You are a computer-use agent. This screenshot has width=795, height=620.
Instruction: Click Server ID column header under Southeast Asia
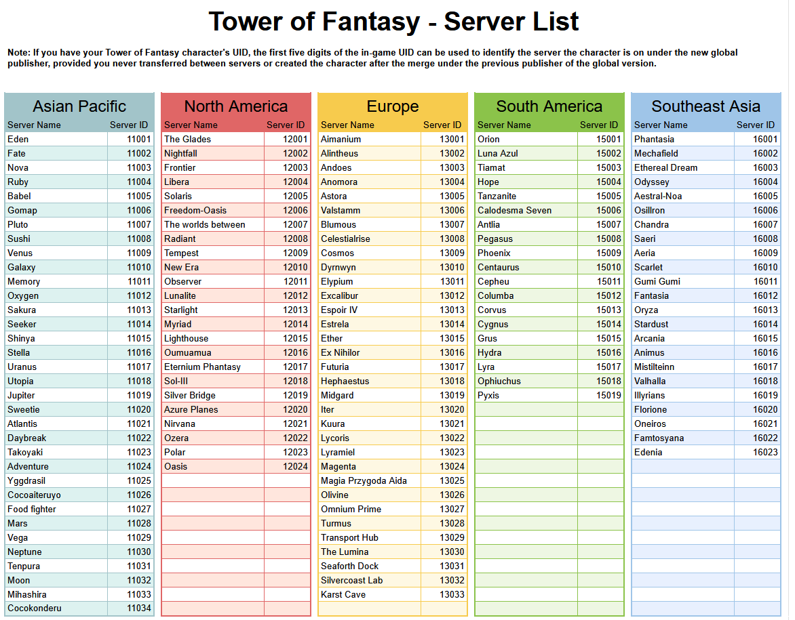[x=756, y=125]
